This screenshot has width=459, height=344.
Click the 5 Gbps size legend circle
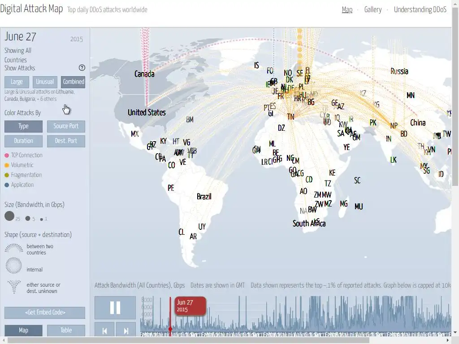[28, 218]
